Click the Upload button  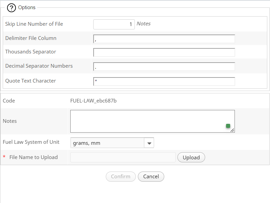tap(191, 157)
